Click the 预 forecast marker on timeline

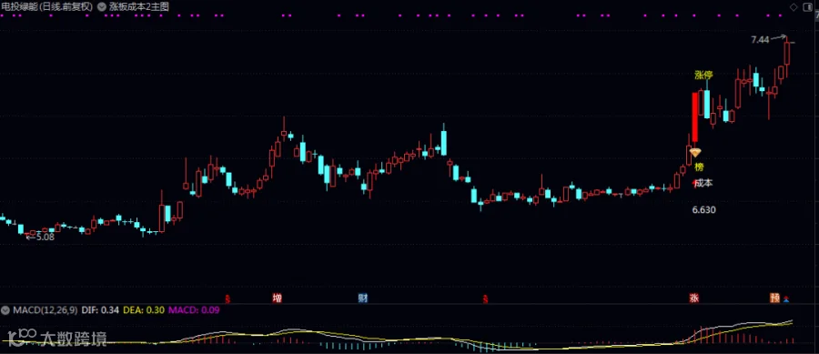click(x=774, y=298)
